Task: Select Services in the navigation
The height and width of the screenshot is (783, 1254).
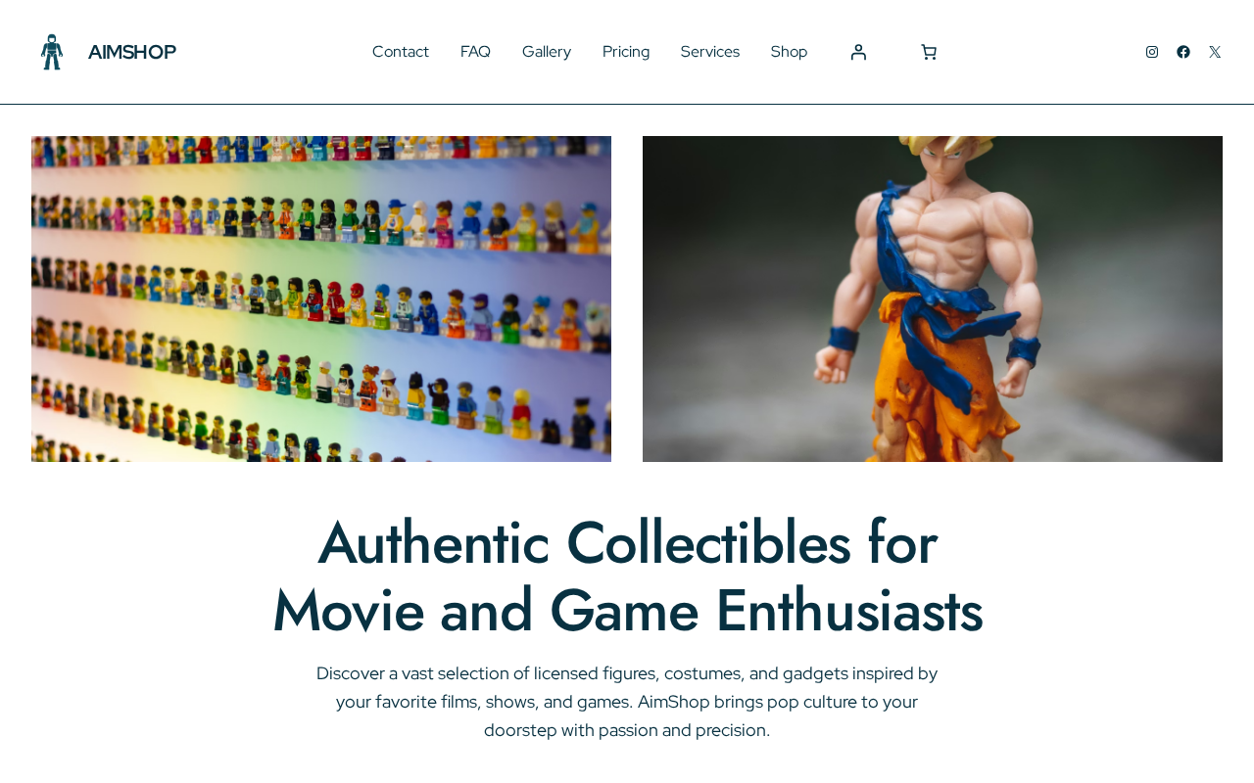Action: [710, 52]
